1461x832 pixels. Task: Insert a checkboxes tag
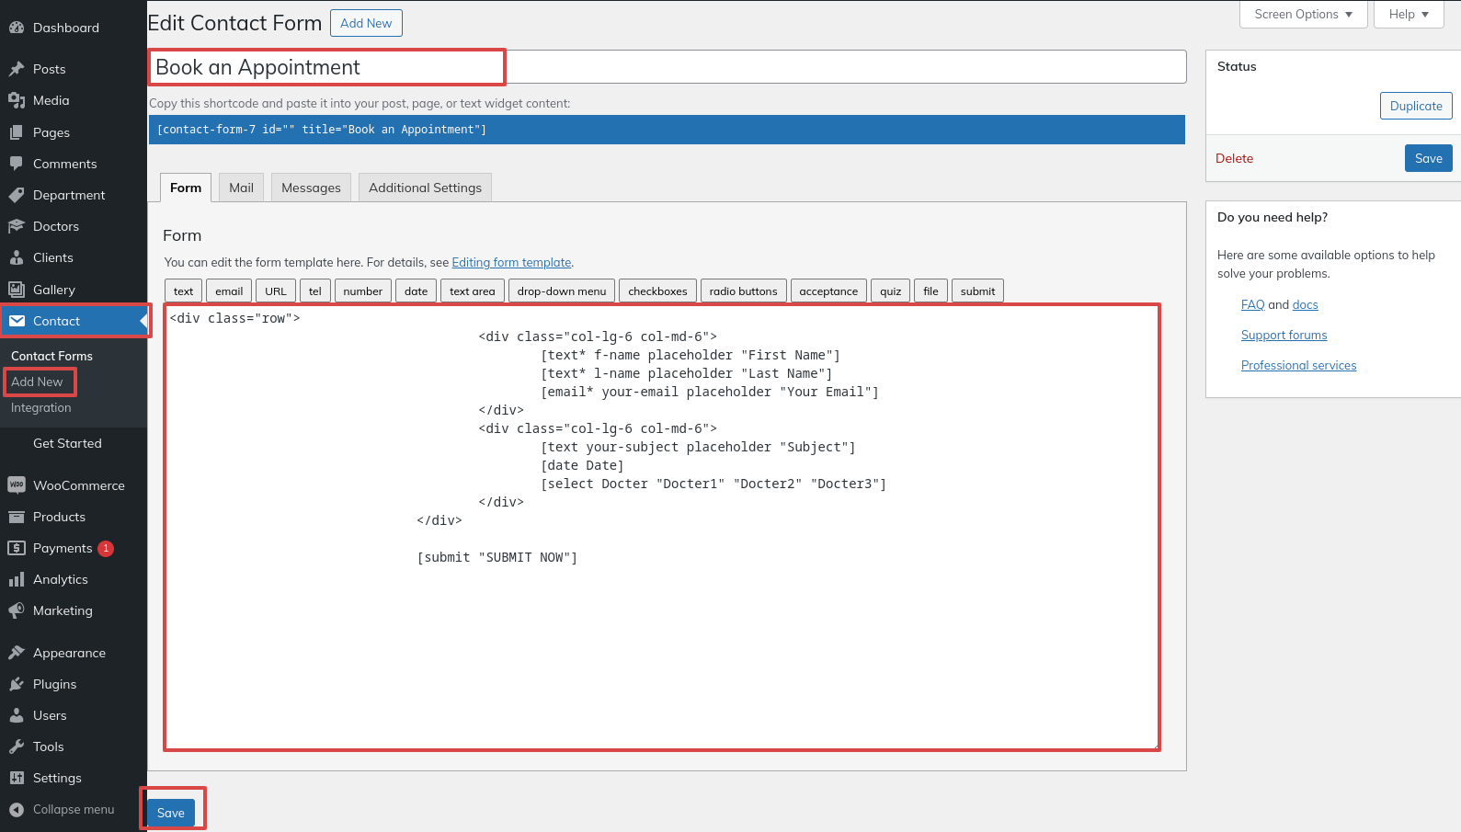pyautogui.click(x=658, y=291)
